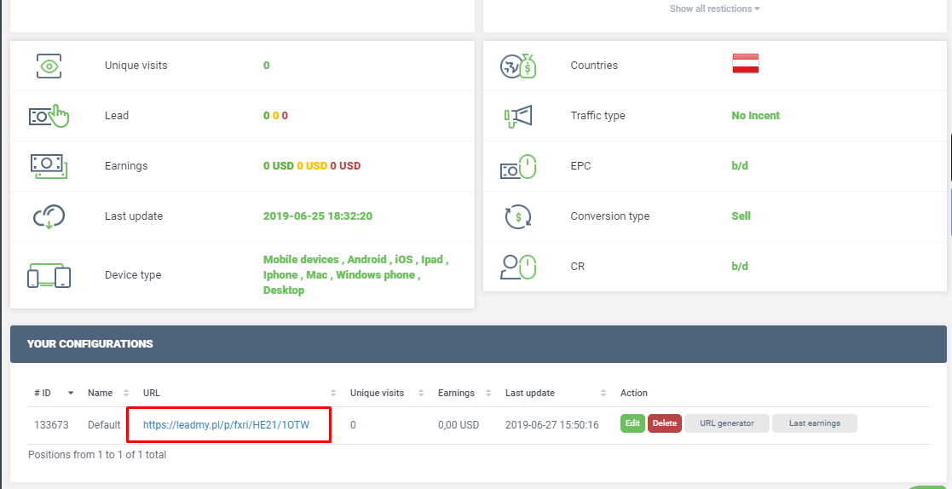Click the Device type screens icon

pyautogui.click(x=49, y=275)
